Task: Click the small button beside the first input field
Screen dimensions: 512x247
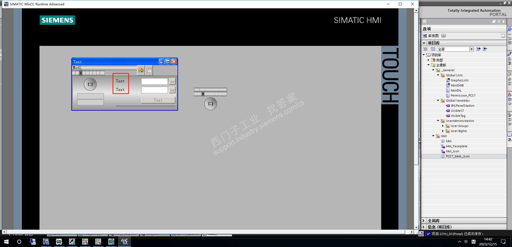Action: [172, 82]
